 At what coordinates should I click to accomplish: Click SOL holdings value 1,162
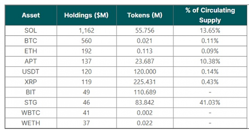[x=86, y=31]
